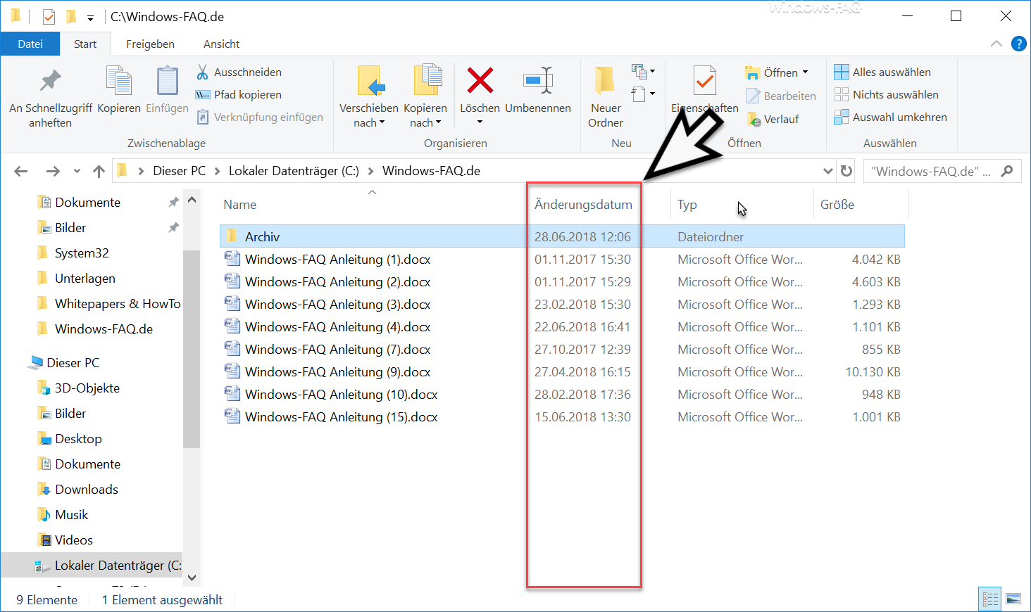Viewport: 1031px width, 612px height.
Task: Open the easy access dropdown icon
Action: point(644,94)
